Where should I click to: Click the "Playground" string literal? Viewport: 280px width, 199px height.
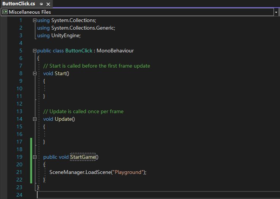click(128, 172)
